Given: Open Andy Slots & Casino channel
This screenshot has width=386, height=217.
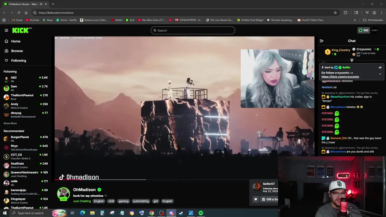Looking at the screenshot, I should click(26, 106).
